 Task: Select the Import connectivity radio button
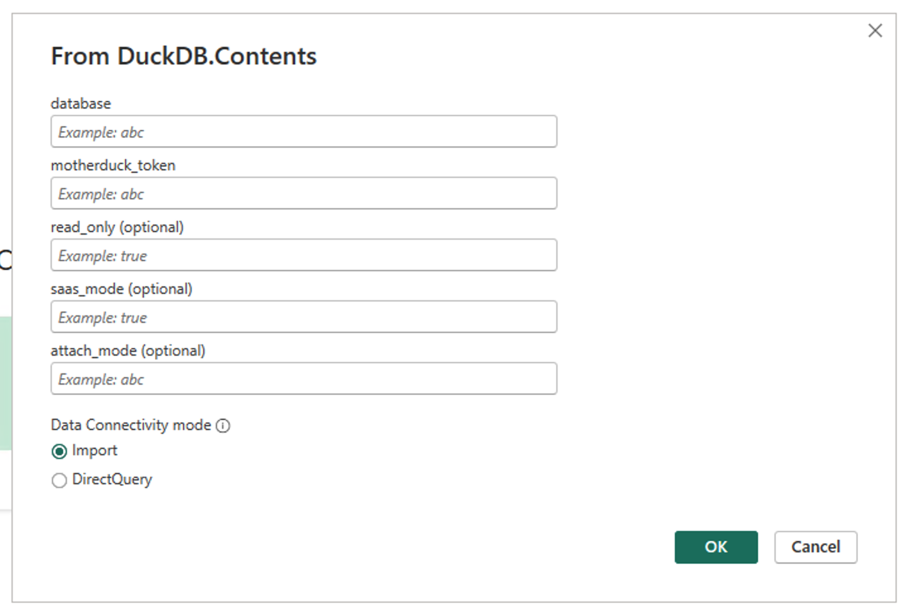(x=59, y=451)
